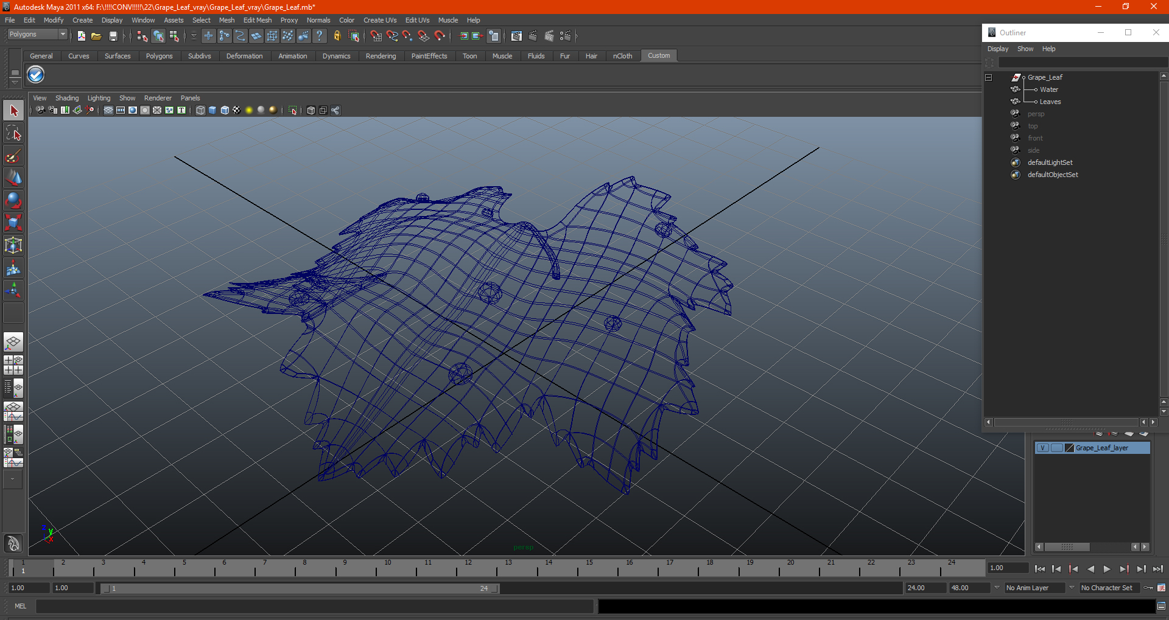Save the current scene

point(113,36)
